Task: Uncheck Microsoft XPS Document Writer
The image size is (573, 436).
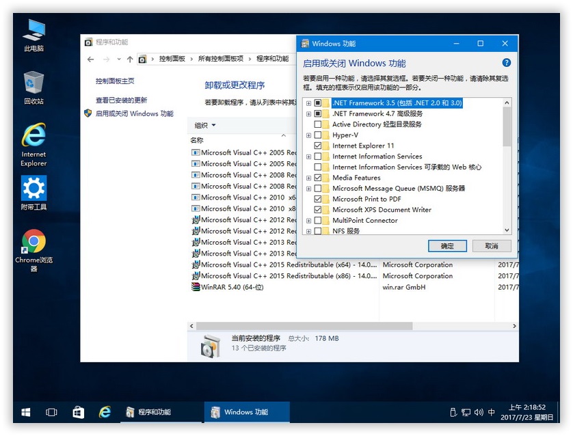Action: (x=317, y=210)
